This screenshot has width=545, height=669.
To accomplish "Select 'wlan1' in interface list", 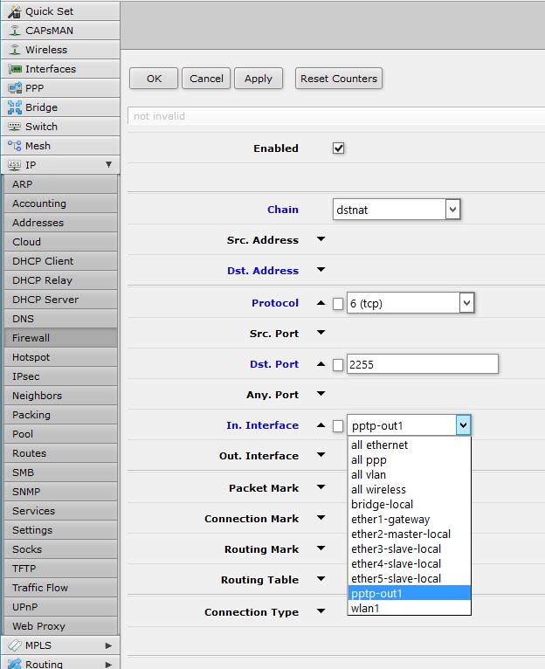I will pyautogui.click(x=410, y=609).
